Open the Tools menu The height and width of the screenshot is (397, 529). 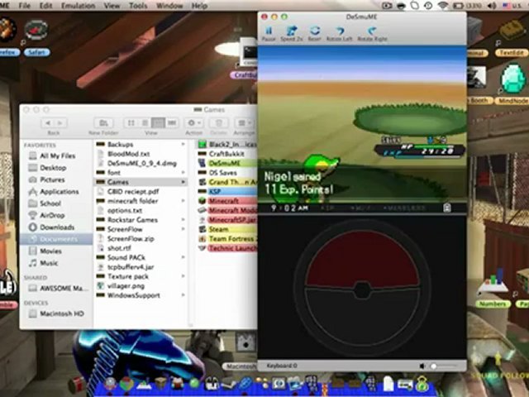coord(138,6)
